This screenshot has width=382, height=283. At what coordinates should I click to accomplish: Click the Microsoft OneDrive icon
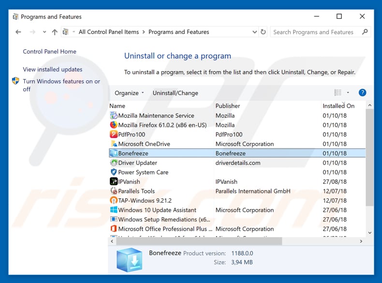coord(114,144)
